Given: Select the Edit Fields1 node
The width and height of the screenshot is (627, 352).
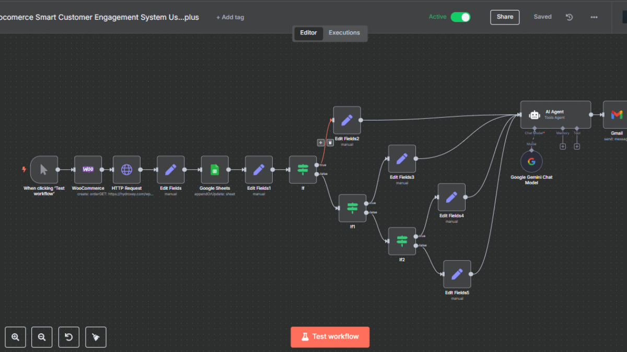Looking at the screenshot, I should tap(259, 169).
